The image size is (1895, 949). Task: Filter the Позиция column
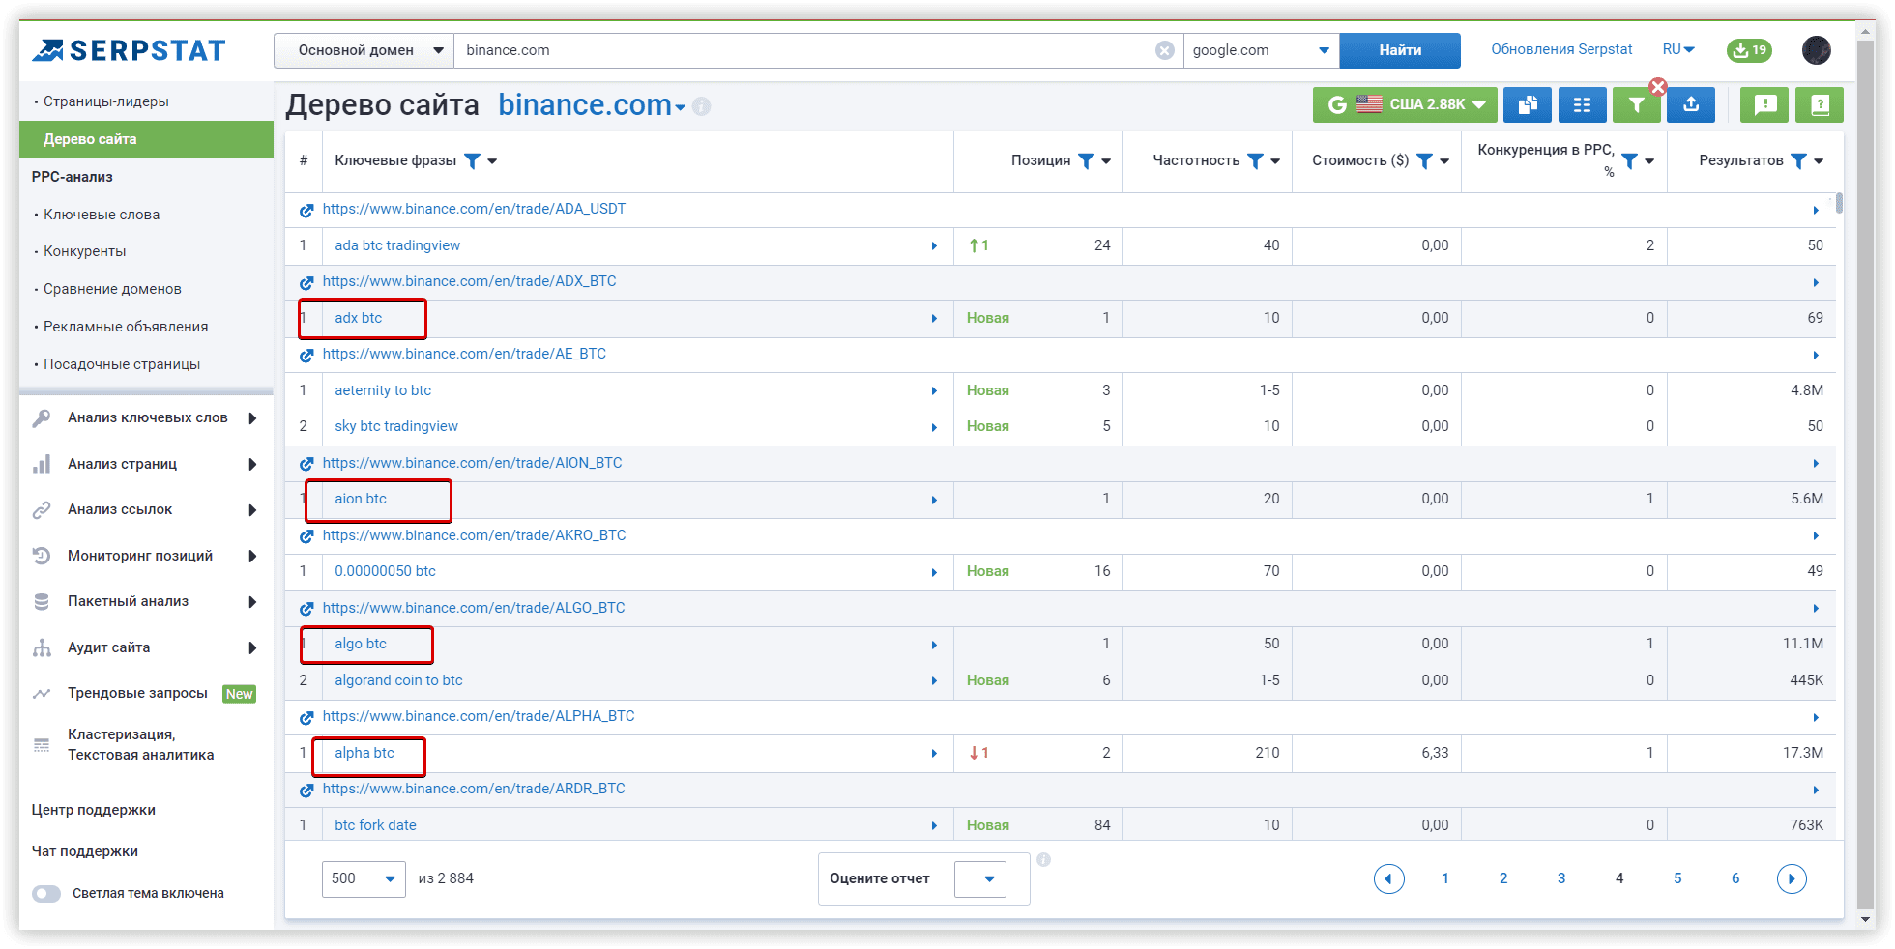[x=1086, y=161]
